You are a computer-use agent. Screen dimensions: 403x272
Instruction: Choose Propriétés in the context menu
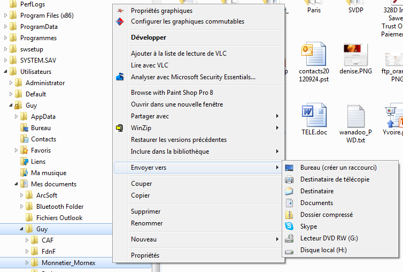[x=145, y=255]
